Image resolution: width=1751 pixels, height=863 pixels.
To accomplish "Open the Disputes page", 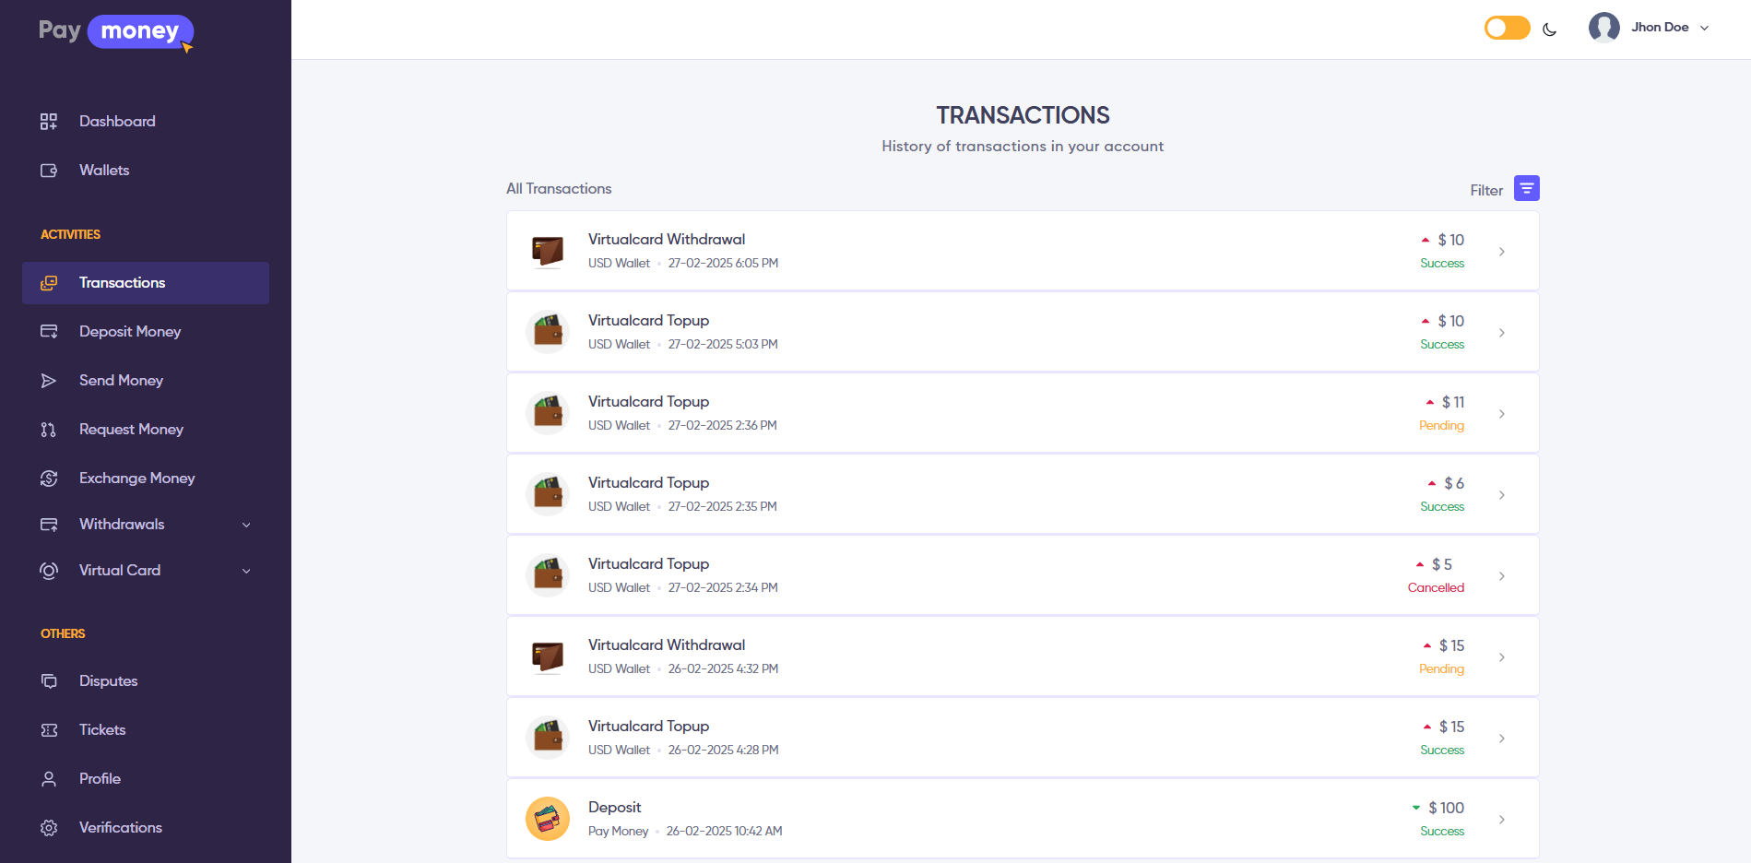I will [108, 681].
